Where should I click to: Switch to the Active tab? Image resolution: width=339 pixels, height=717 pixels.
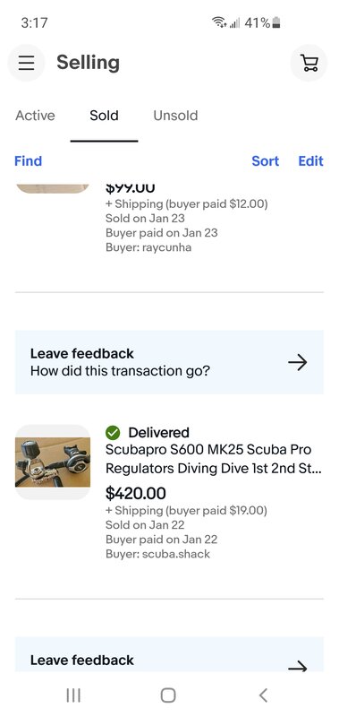point(35,116)
